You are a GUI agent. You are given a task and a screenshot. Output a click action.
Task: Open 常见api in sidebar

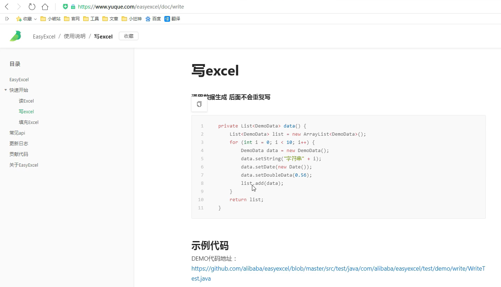(x=17, y=133)
